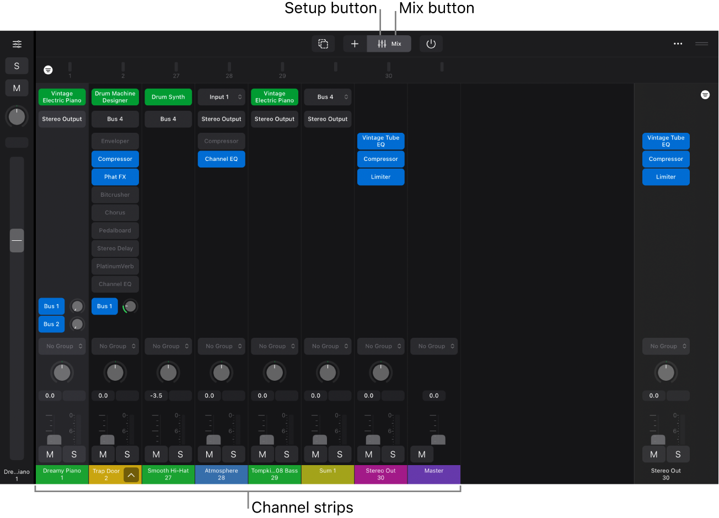Image resolution: width=719 pixels, height=518 pixels.
Task: Mute the Dreamy Piano channel
Action: tap(50, 454)
